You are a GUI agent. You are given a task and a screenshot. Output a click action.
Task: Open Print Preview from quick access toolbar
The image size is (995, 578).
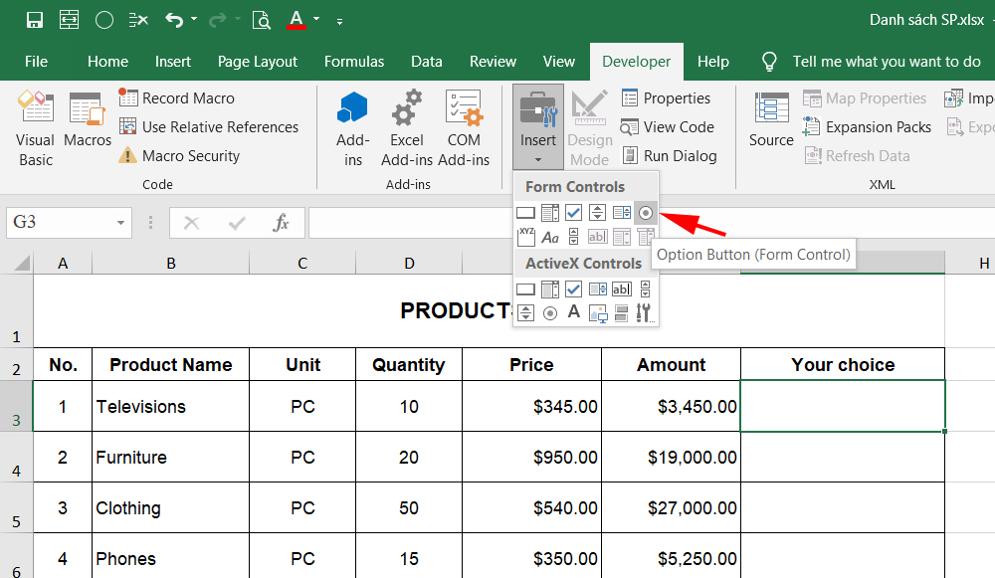point(261,20)
